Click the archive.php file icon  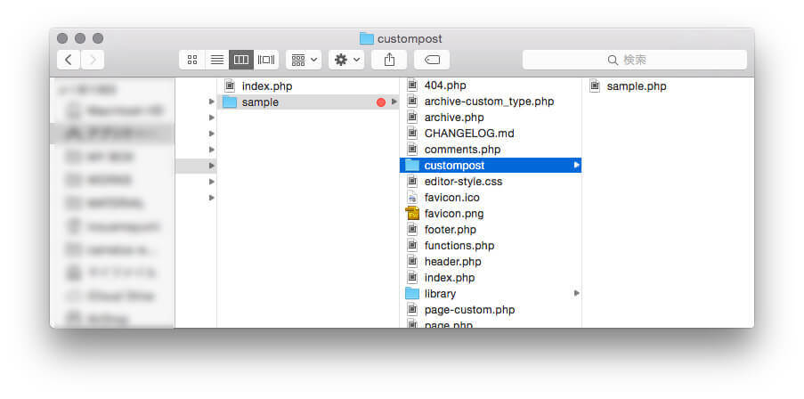(x=412, y=118)
